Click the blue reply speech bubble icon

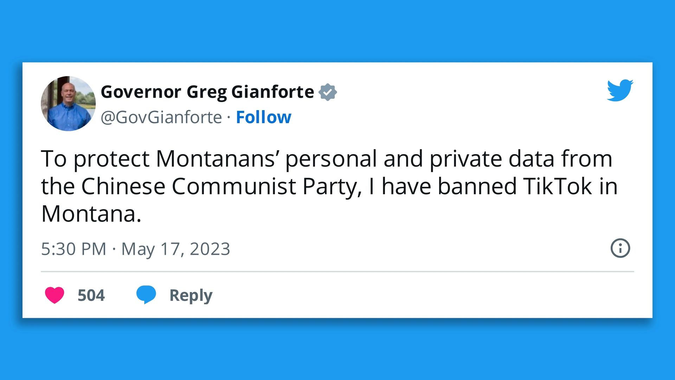pyautogui.click(x=146, y=294)
